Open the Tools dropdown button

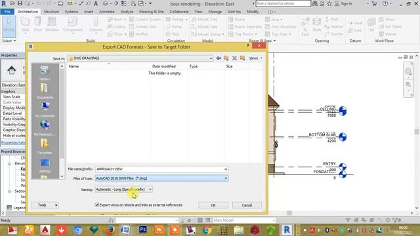coord(45,205)
